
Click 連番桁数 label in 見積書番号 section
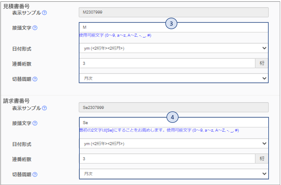(22, 64)
